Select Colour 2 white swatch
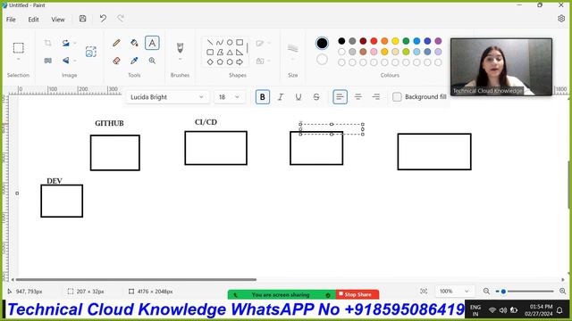This screenshot has height=321, width=572. coord(322,60)
